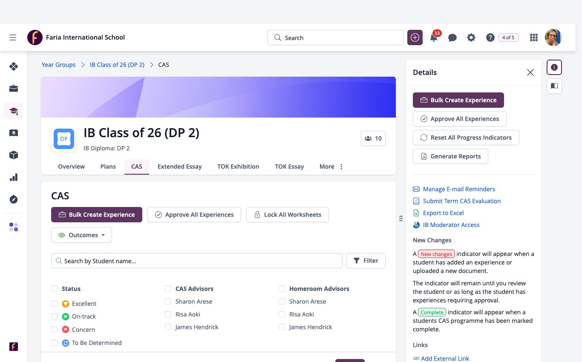582x362 pixels.
Task: Switch to the Overview tab
Action: point(71,167)
